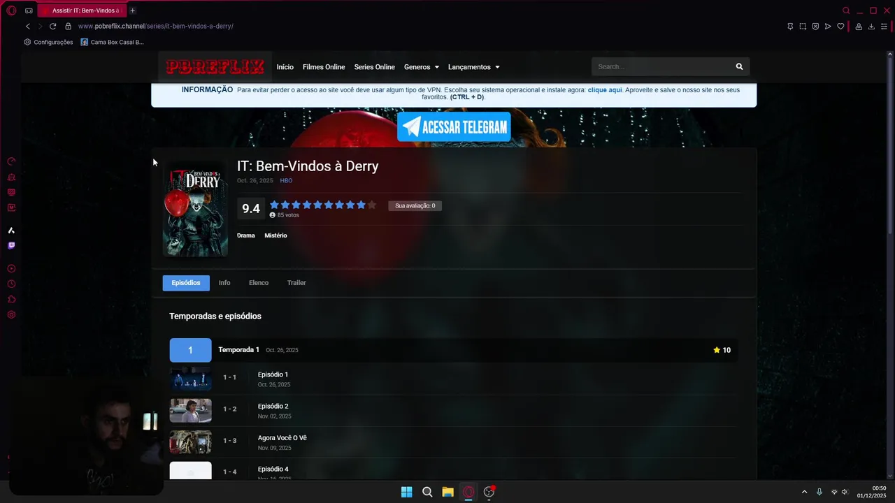Viewport: 895px width, 503px height.
Task: Select the Episódios tab
Action: [x=186, y=283]
